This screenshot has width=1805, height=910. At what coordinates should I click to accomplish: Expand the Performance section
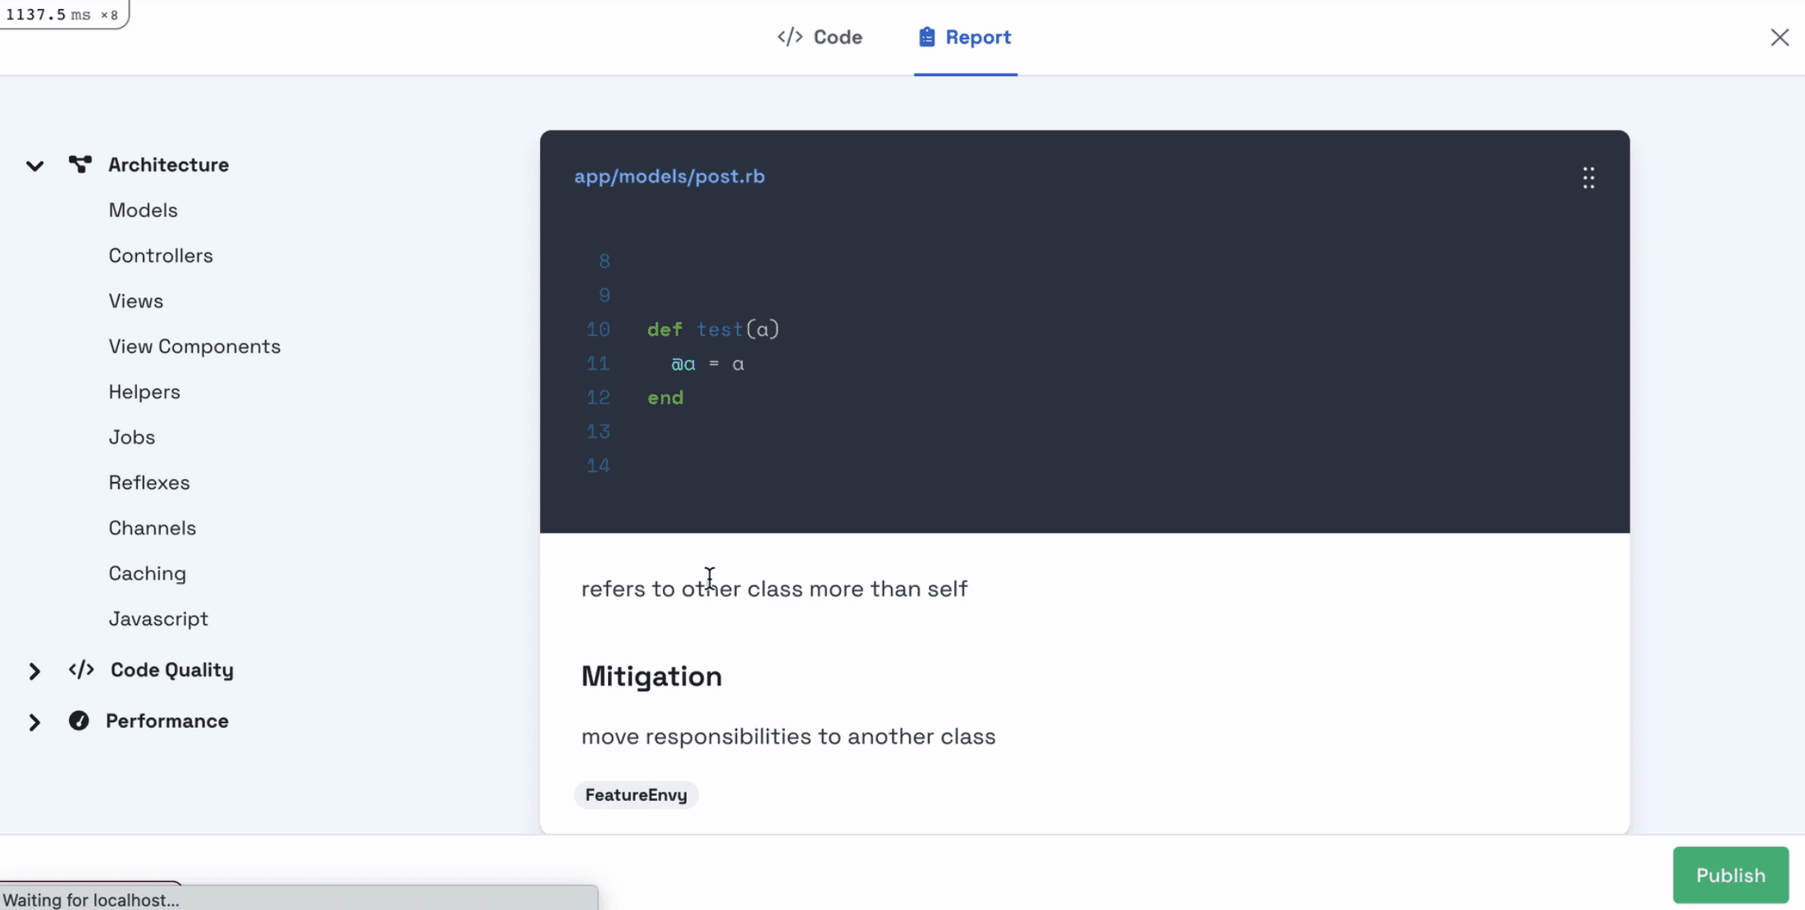(x=34, y=722)
